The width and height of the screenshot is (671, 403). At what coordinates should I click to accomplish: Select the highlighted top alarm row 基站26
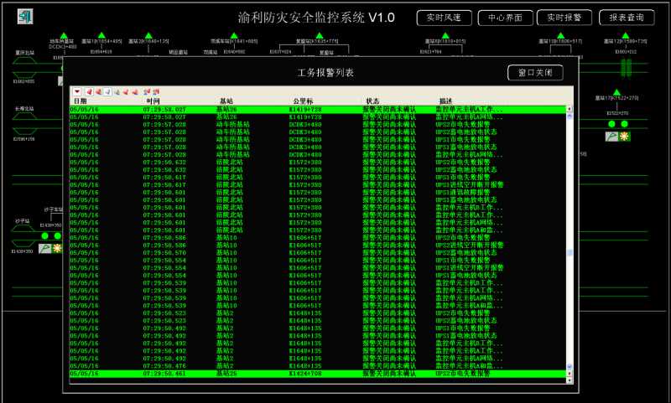click(x=318, y=110)
